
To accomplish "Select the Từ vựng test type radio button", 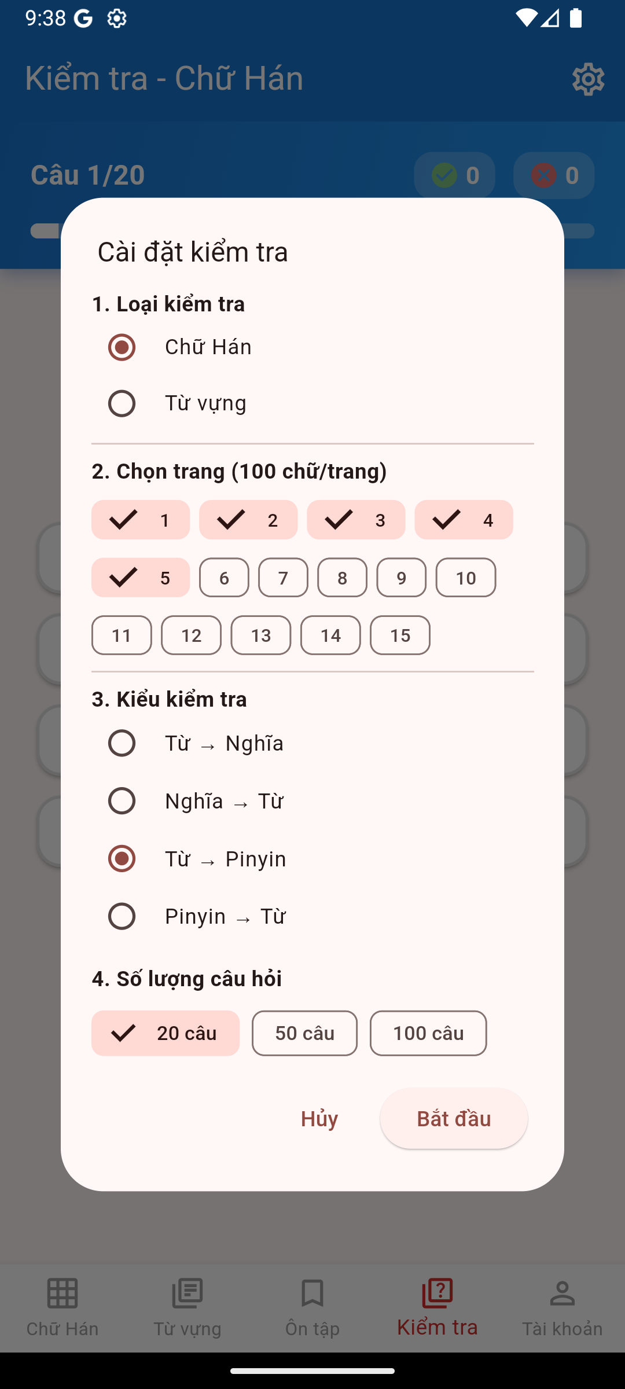I will coord(121,403).
